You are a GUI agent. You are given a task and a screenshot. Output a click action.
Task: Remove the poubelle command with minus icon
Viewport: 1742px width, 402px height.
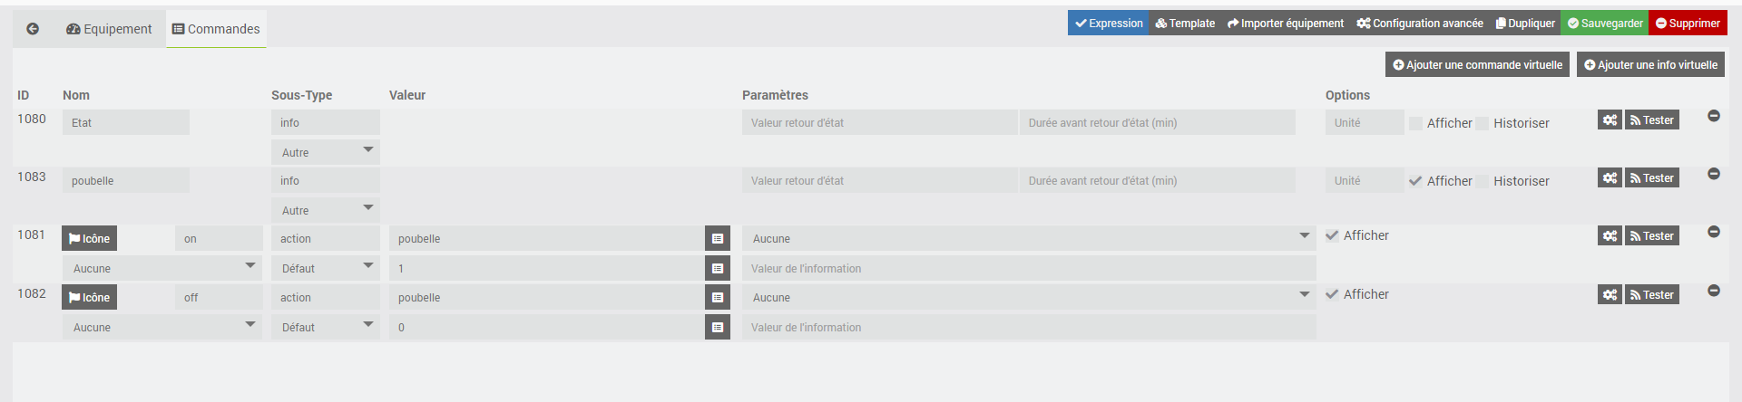(x=1714, y=174)
